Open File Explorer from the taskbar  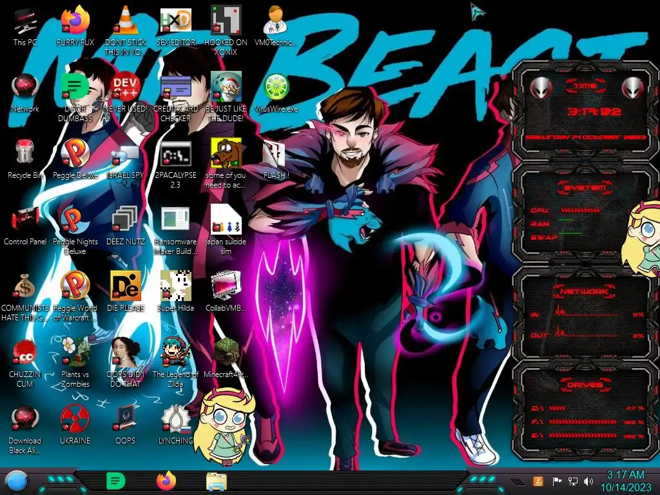(x=217, y=481)
